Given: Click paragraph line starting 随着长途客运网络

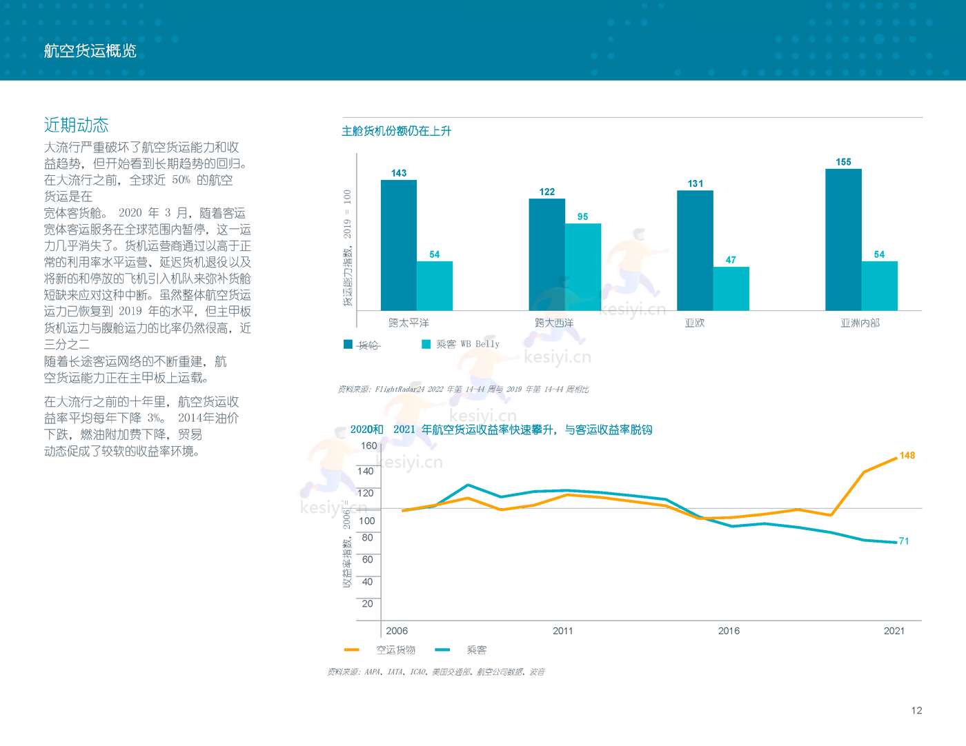Looking at the screenshot, I should coord(135,361).
